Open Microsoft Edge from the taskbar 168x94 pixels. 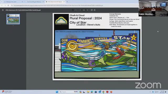pyautogui.click(x=92, y=92)
